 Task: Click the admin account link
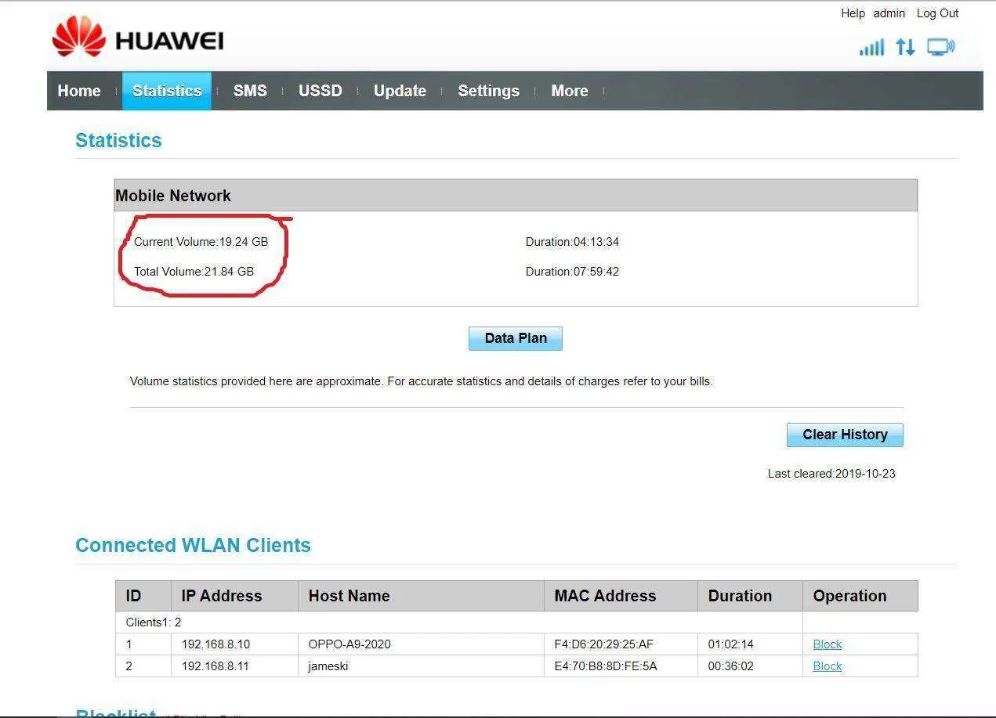click(889, 13)
